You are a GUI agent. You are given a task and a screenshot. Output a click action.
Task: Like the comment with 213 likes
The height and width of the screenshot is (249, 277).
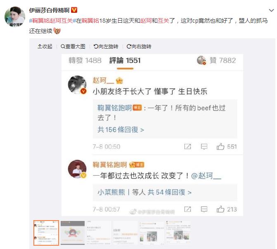(x=227, y=209)
